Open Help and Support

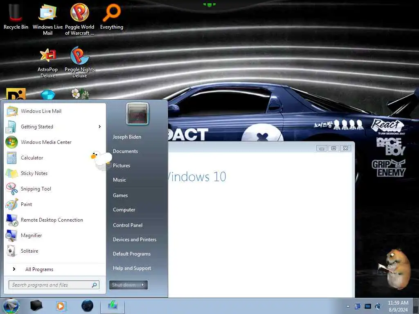pos(132,268)
